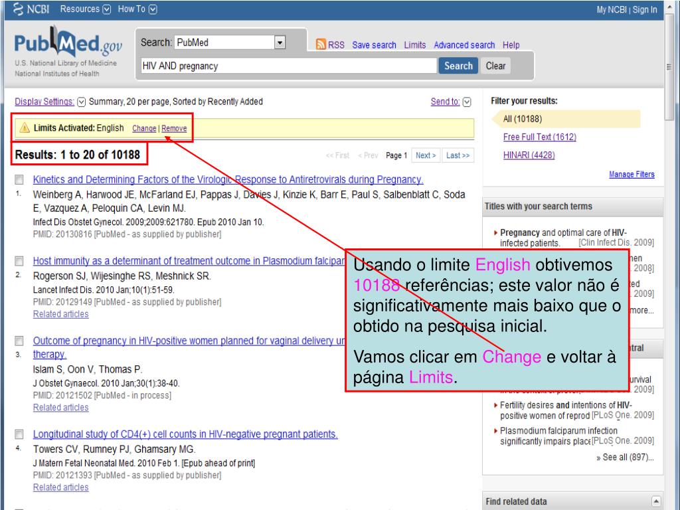Open Plasmodium falciparum infection title link
This screenshot has height=510, width=680.
(558, 436)
